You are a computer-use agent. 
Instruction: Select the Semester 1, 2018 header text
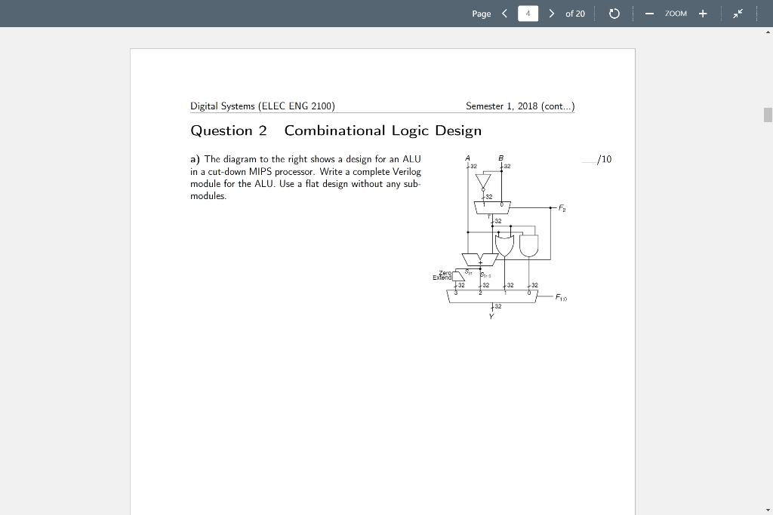[x=519, y=106]
